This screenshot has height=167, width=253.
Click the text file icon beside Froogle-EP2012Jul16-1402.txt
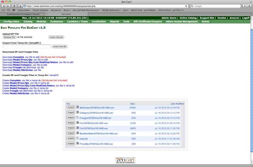(77, 118)
